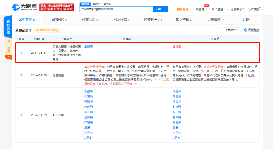Open the VIP会员 dropdown menu
This screenshot has width=273, height=149.
click(184, 9)
